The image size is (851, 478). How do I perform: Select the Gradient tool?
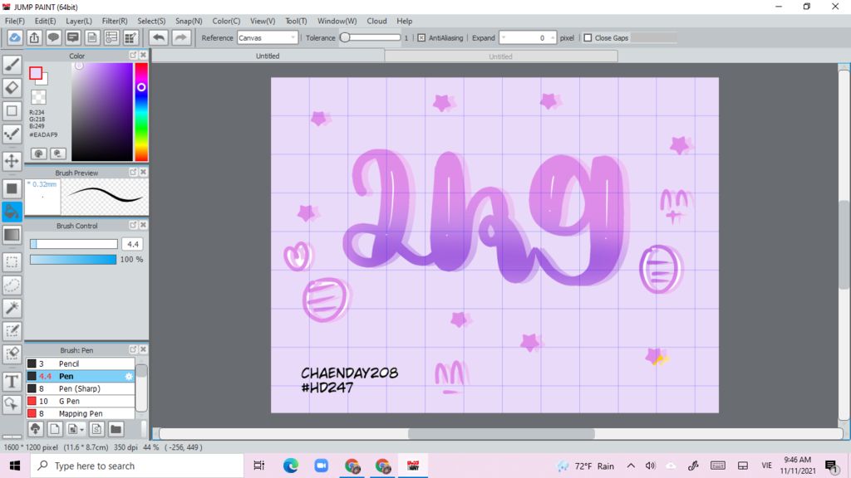(12, 235)
